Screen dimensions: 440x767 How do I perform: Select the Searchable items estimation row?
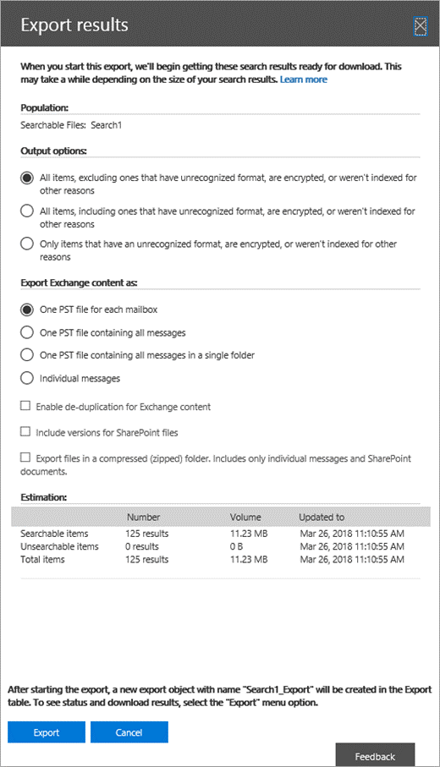(x=220, y=534)
